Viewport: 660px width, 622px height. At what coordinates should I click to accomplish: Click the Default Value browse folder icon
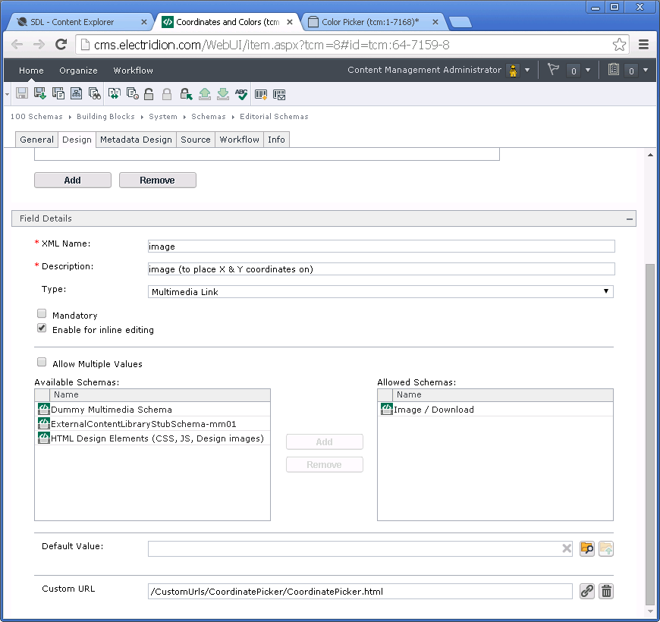(x=586, y=548)
